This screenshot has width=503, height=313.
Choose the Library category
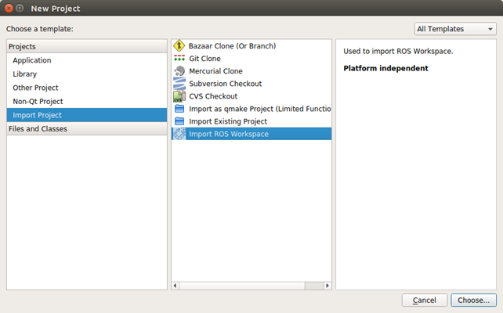(x=87, y=74)
